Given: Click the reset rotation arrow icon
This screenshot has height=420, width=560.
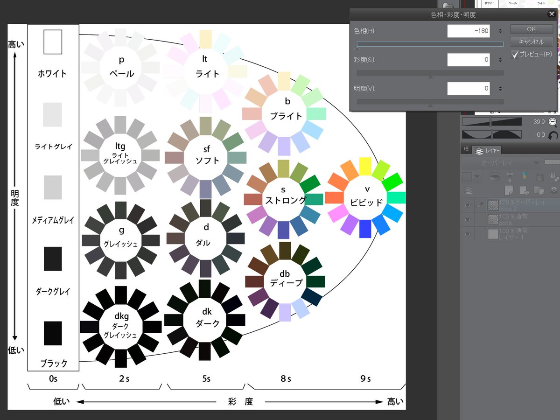Looking at the screenshot, I should pos(553,135).
